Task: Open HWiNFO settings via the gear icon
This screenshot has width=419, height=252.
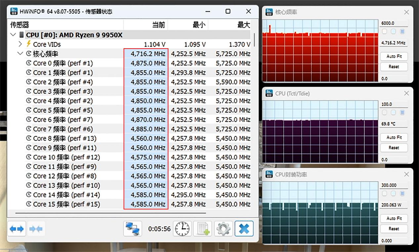Action: click(224, 229)
